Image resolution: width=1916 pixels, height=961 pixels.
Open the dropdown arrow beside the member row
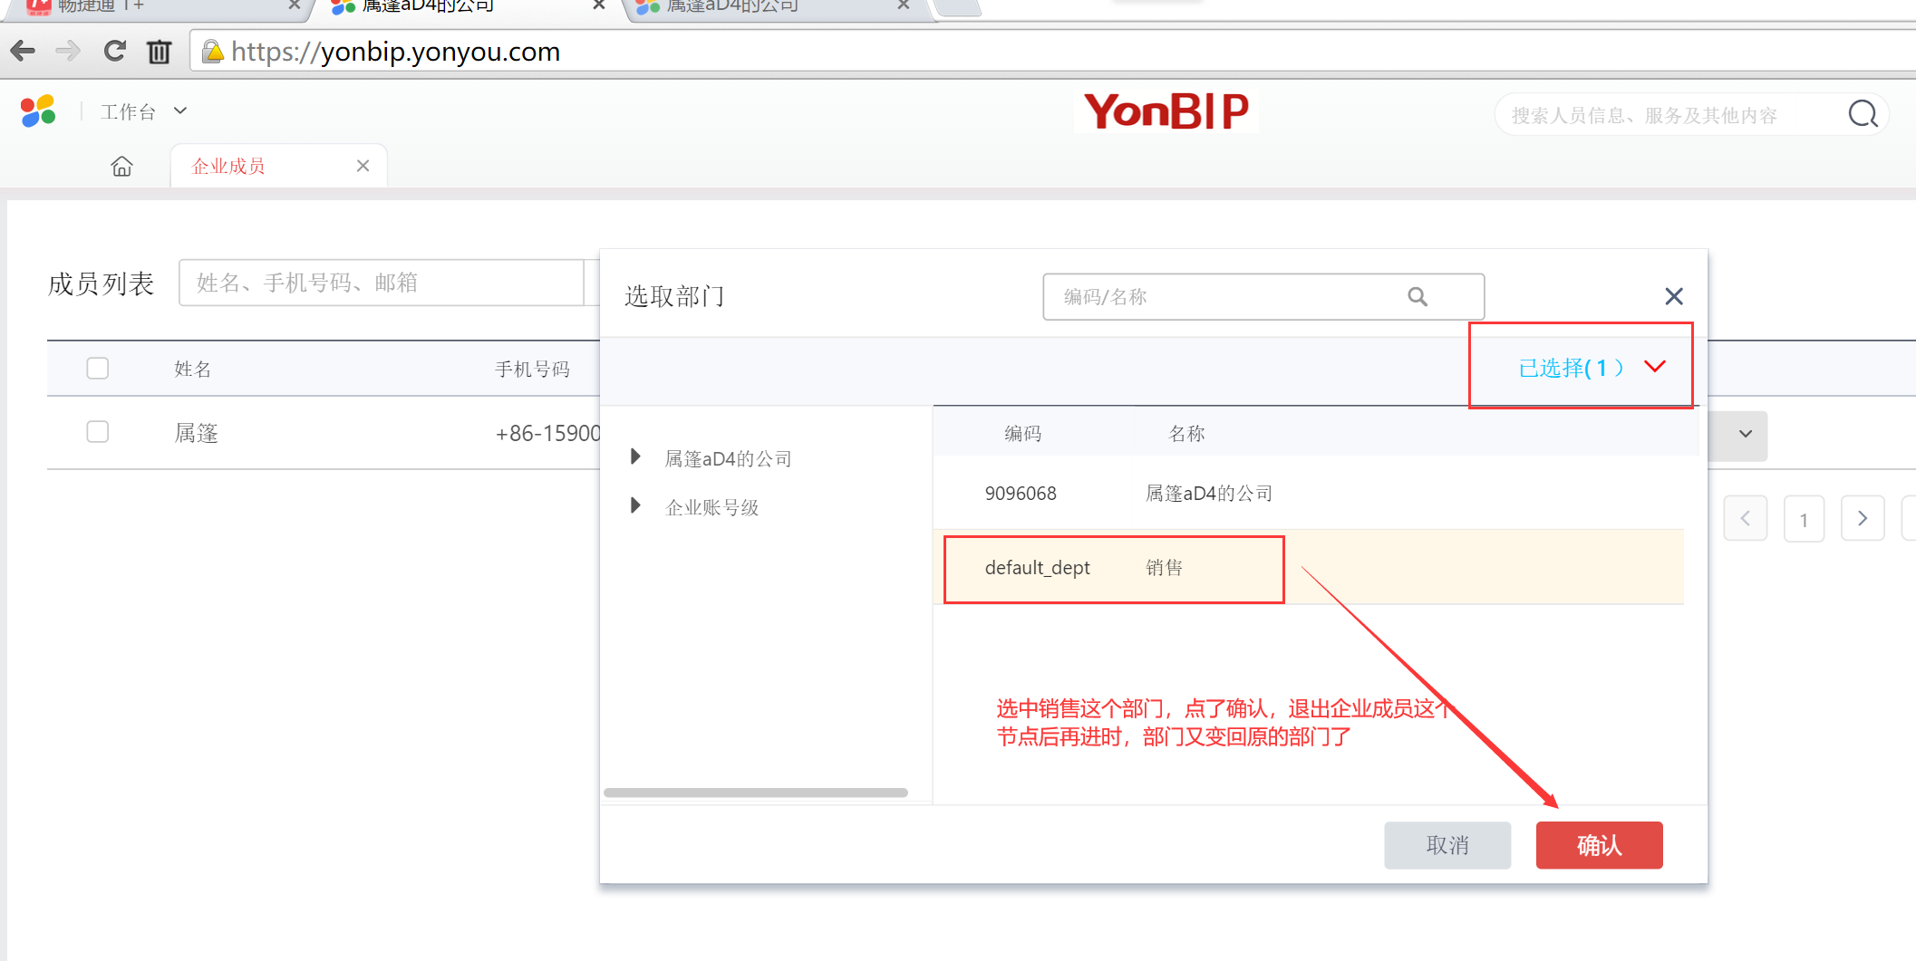(x=1745, y=434)
